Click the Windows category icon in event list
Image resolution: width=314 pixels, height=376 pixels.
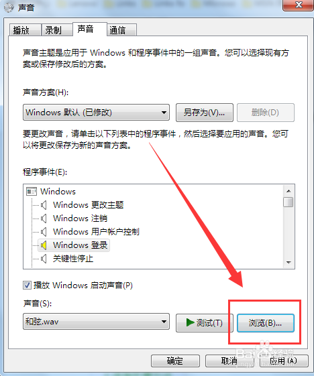32,192
